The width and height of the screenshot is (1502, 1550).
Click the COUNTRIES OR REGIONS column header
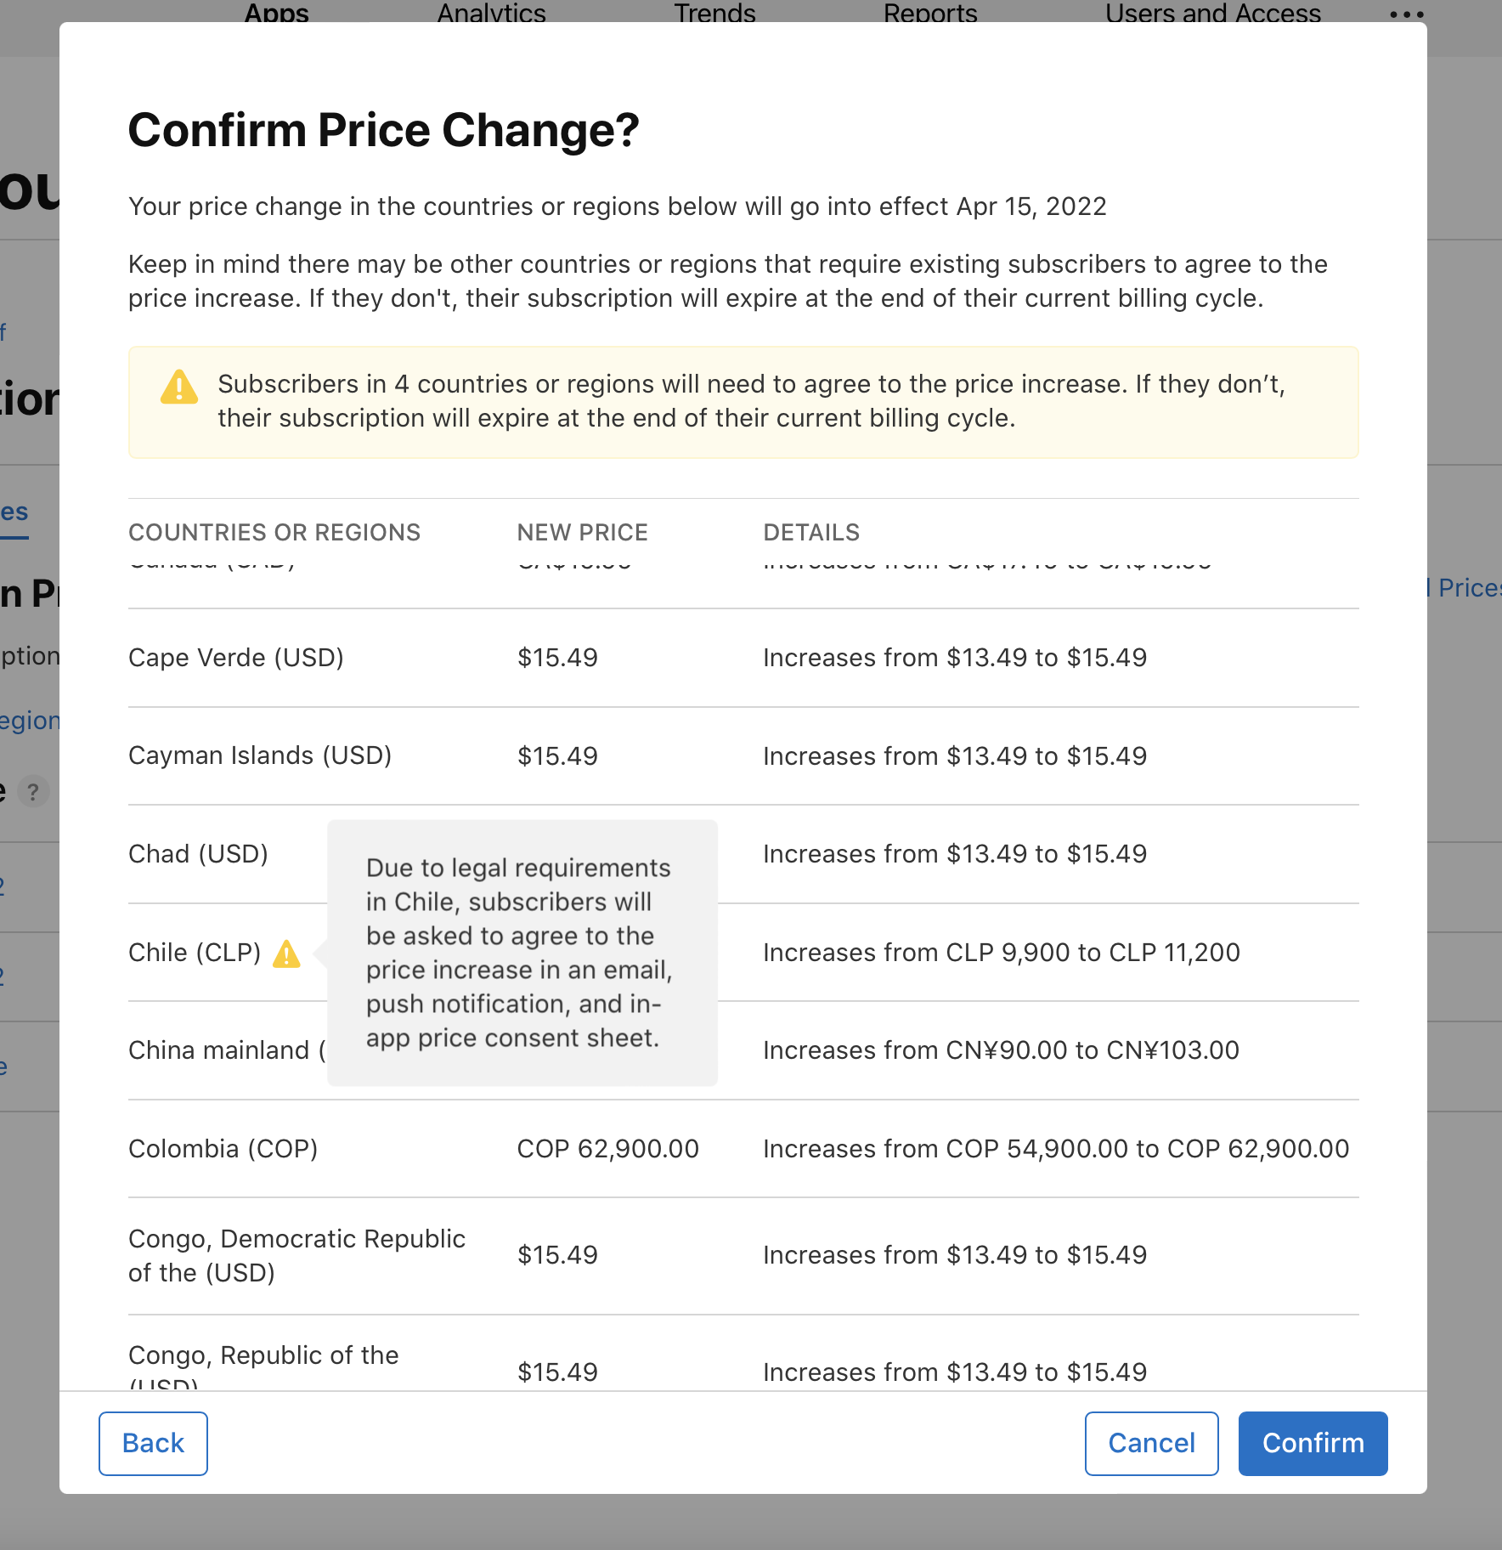(274, 532)
